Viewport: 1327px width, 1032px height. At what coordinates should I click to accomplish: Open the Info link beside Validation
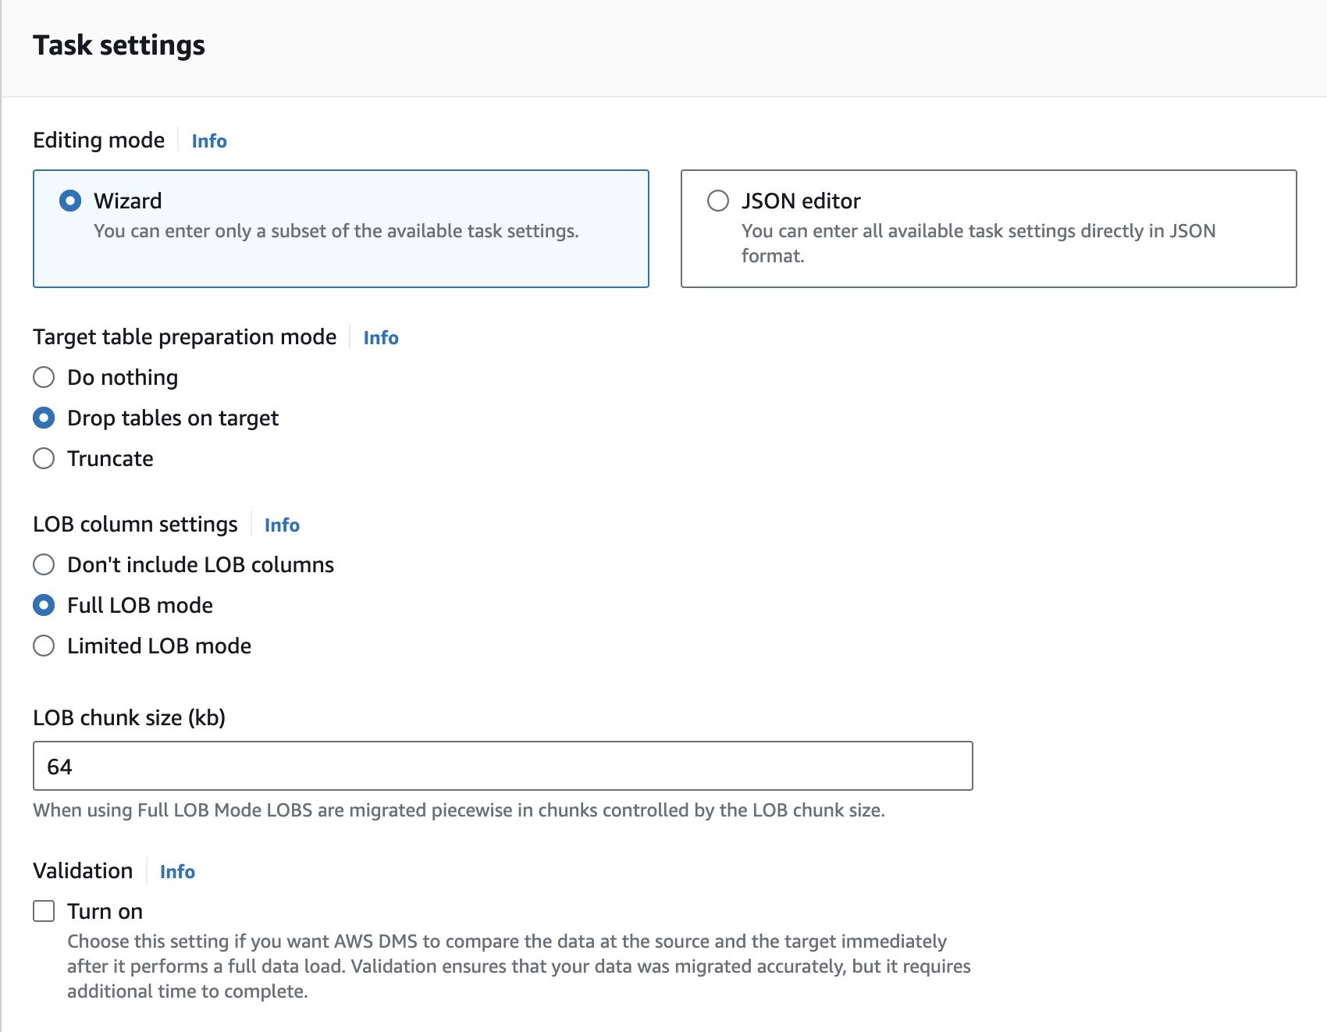[177, 872]
